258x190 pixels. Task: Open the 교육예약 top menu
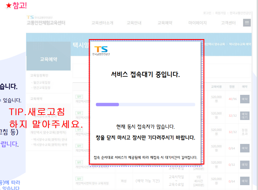tap(165, 23)
